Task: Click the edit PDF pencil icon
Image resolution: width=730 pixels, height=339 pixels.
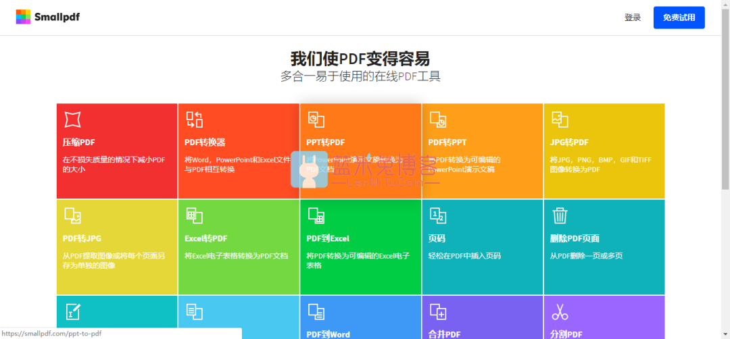Action: point(72,311)
